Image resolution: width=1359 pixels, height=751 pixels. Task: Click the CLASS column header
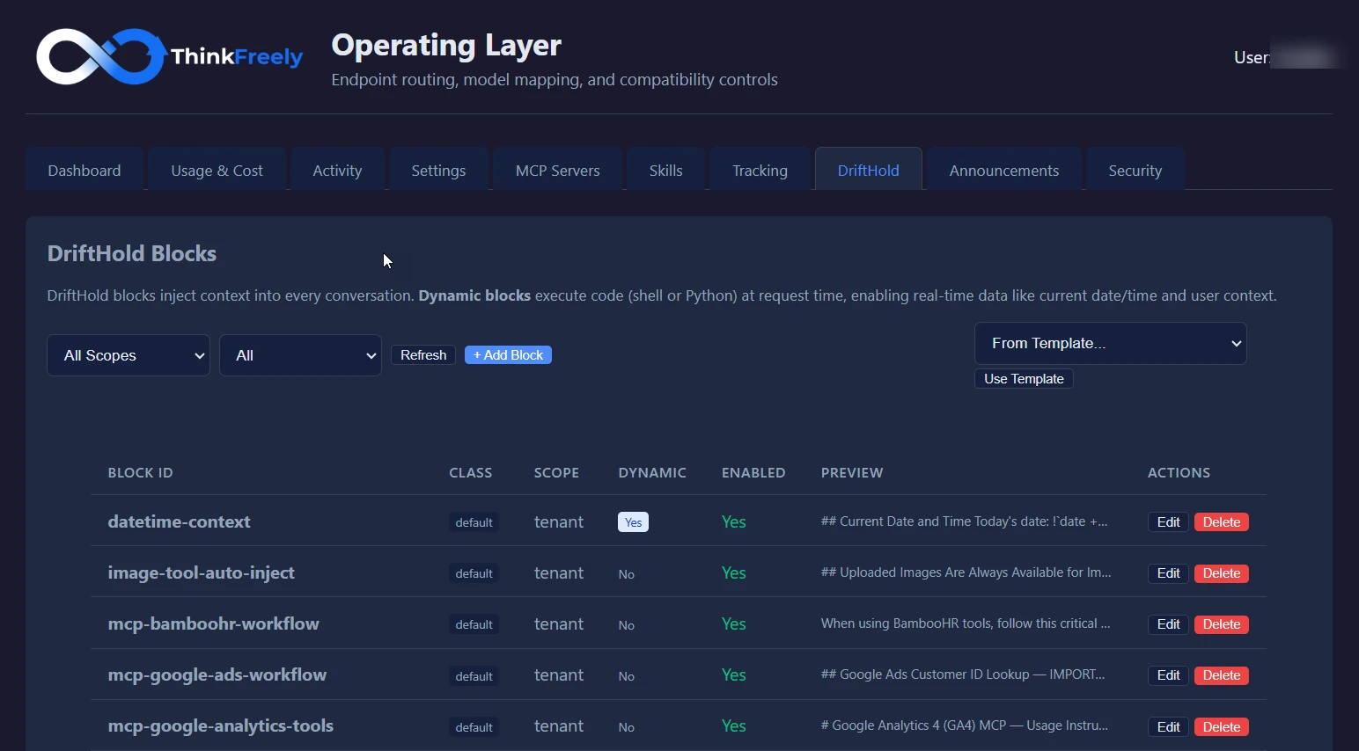pyautogui.click(x=470, y=472)
